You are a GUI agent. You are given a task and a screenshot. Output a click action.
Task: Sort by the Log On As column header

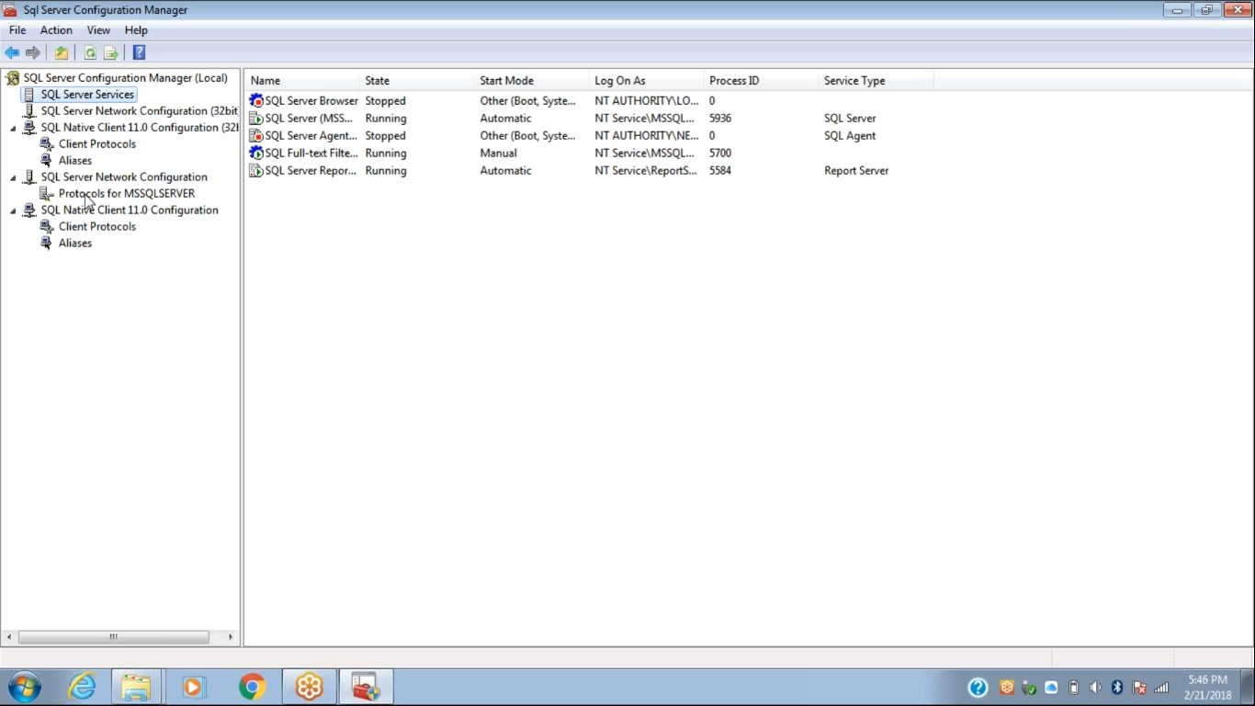[647, 81]
